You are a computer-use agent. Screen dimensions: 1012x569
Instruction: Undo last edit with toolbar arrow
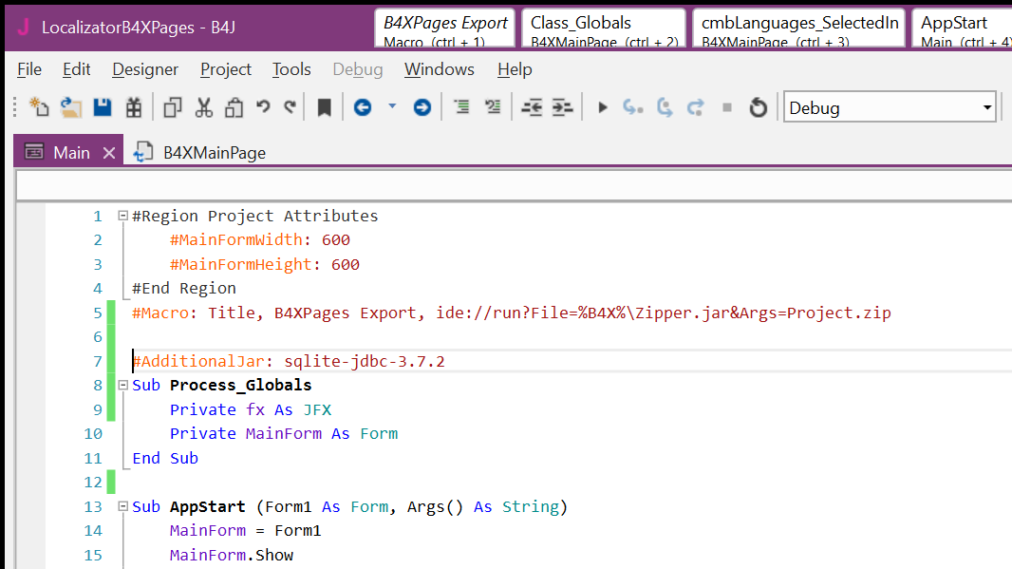coord(263,106)
